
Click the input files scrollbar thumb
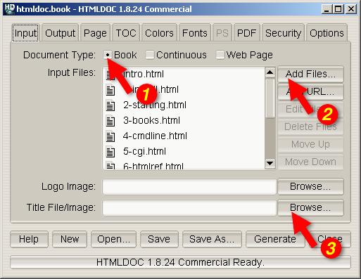click(270, 98)
